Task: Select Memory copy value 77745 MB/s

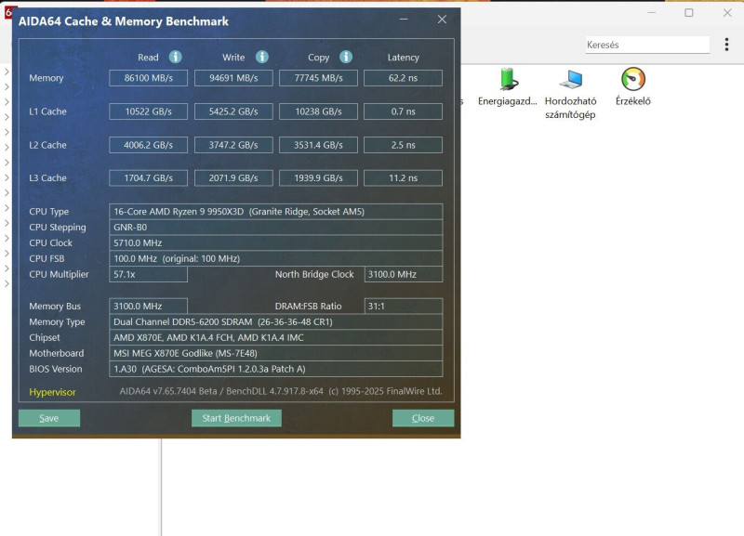Action: click(x=318, y=78)
